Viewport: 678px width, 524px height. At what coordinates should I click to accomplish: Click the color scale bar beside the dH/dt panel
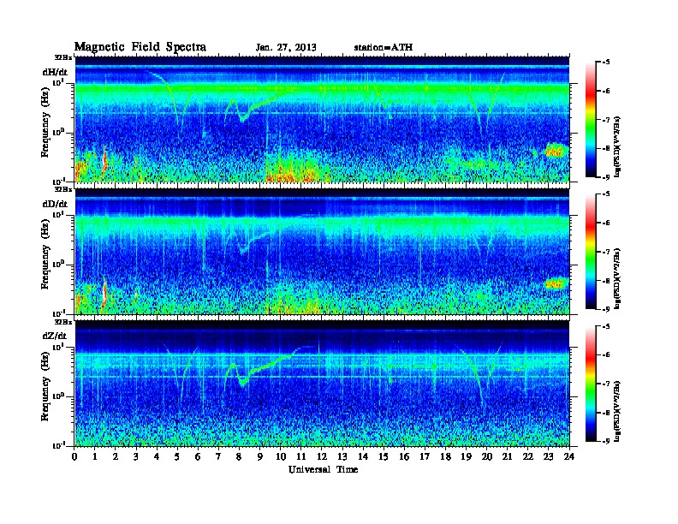(x=591, y=119)
